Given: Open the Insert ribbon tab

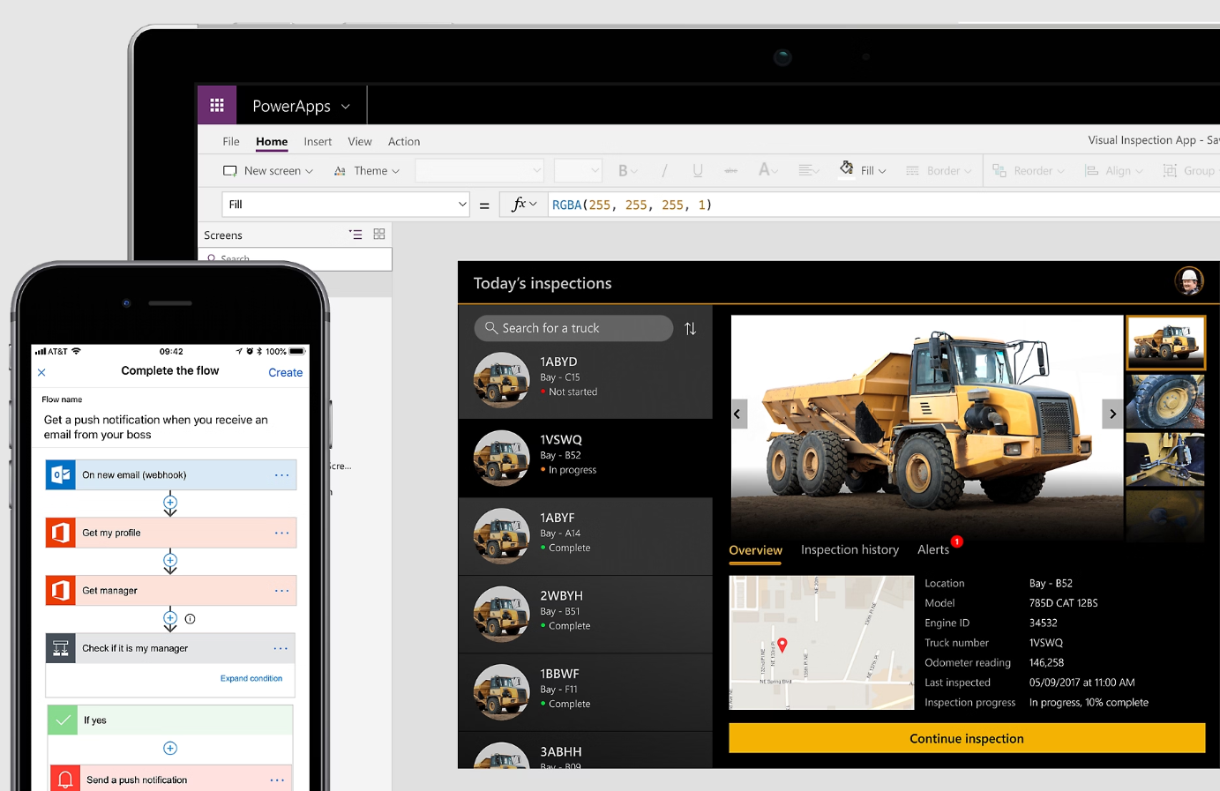Looking at the screenshot, I should click(318, 141).
